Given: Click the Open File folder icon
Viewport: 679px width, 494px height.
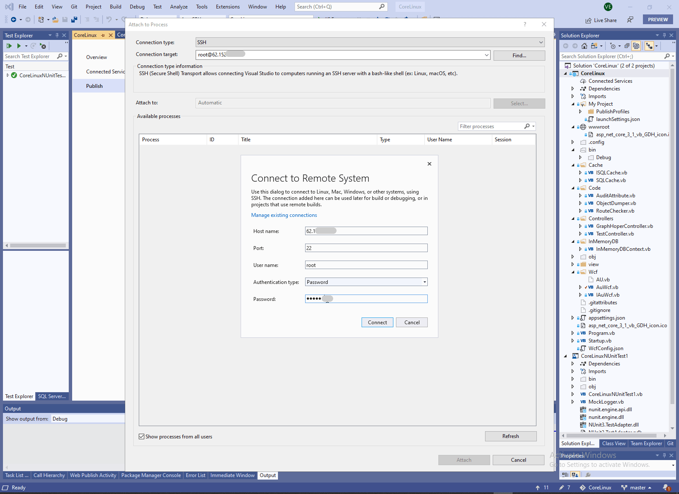Looking at the screenshot, I should pos(55,20).
